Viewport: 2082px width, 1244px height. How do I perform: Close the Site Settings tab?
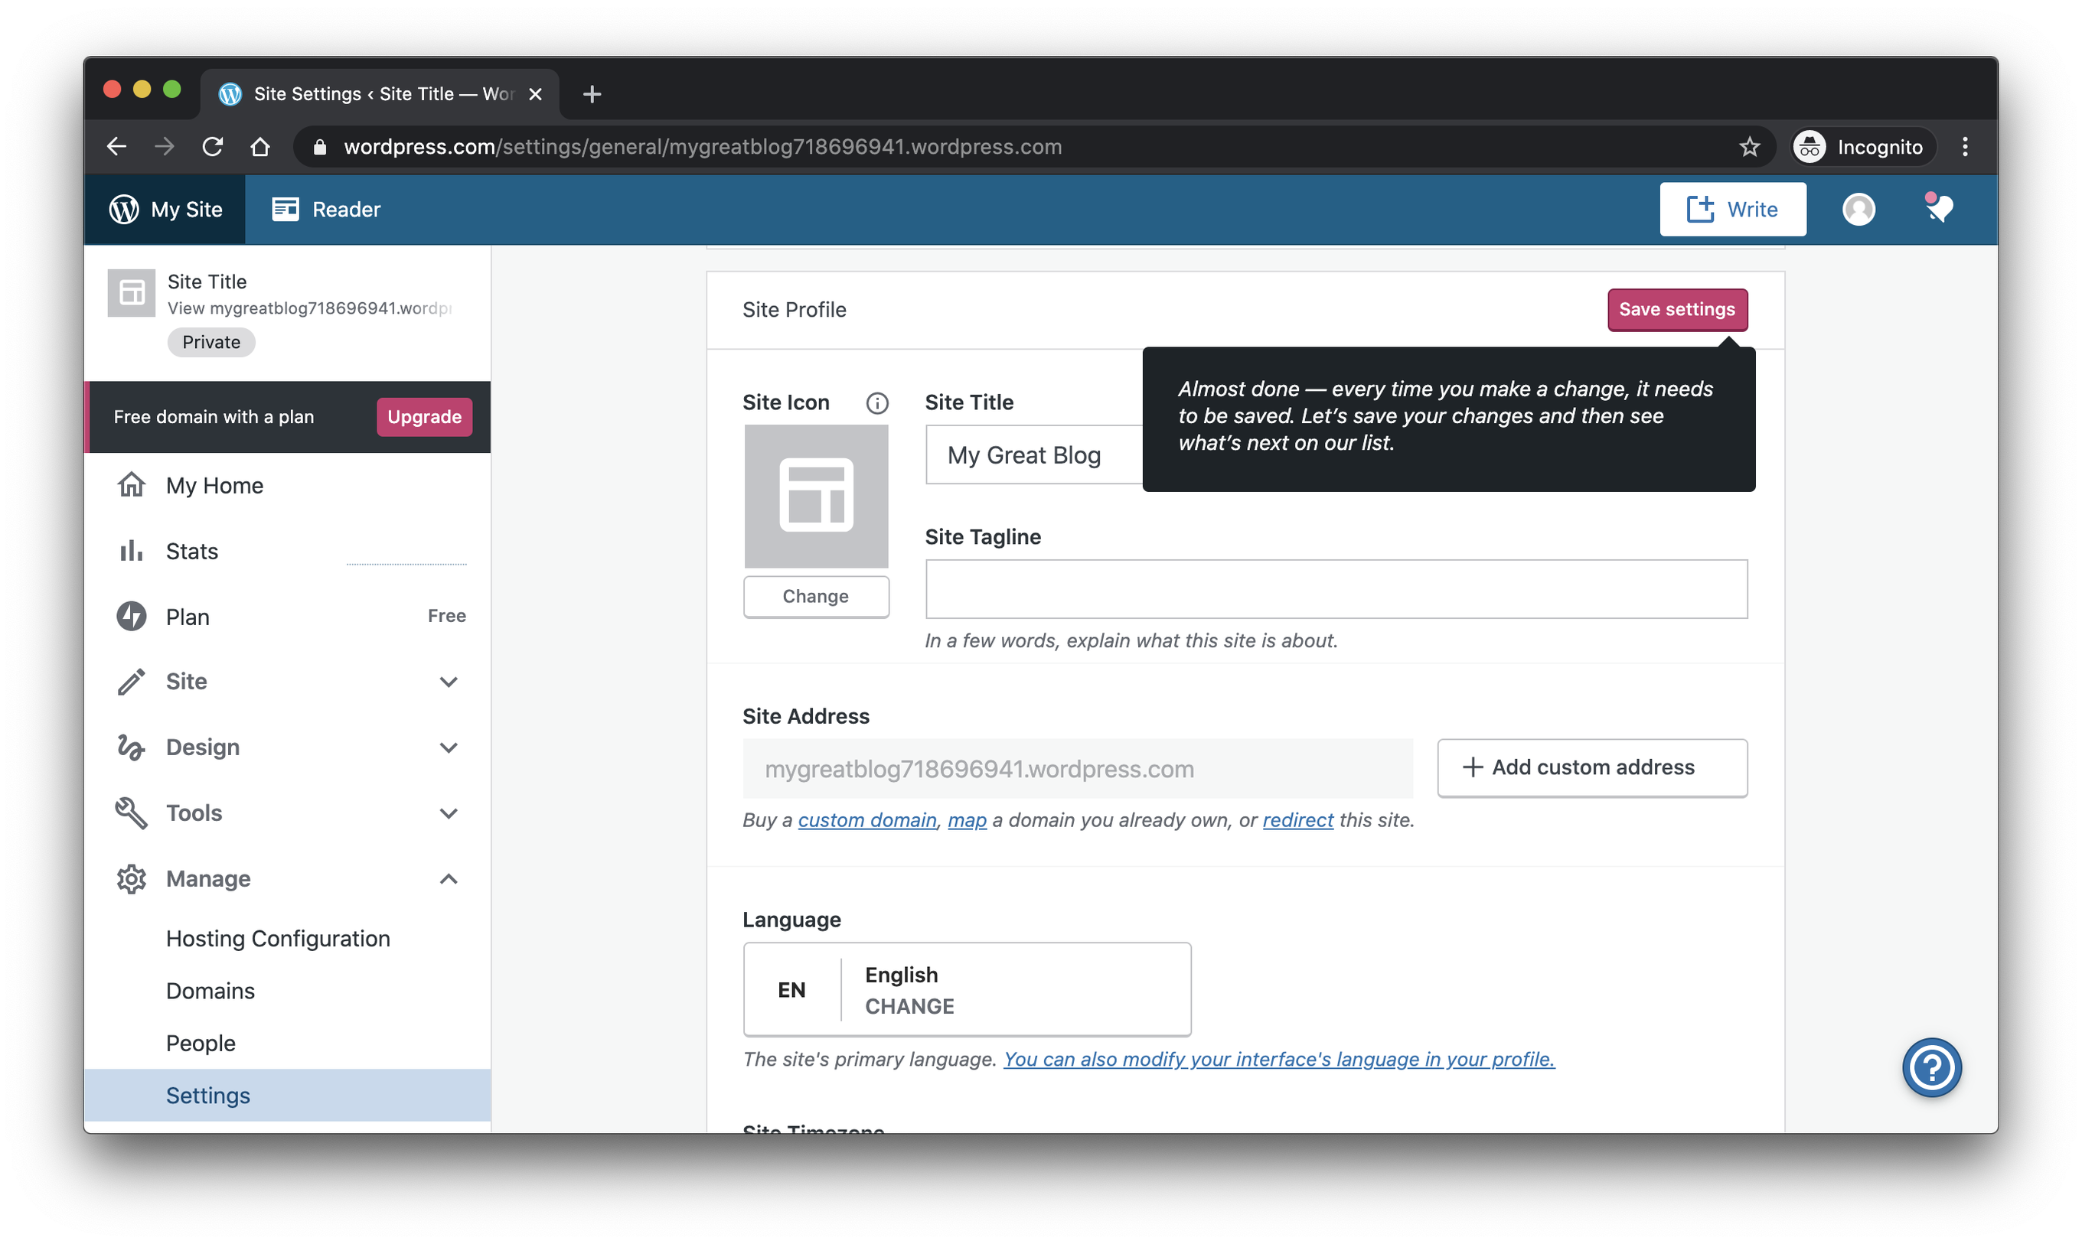click(x=535, y=94)
